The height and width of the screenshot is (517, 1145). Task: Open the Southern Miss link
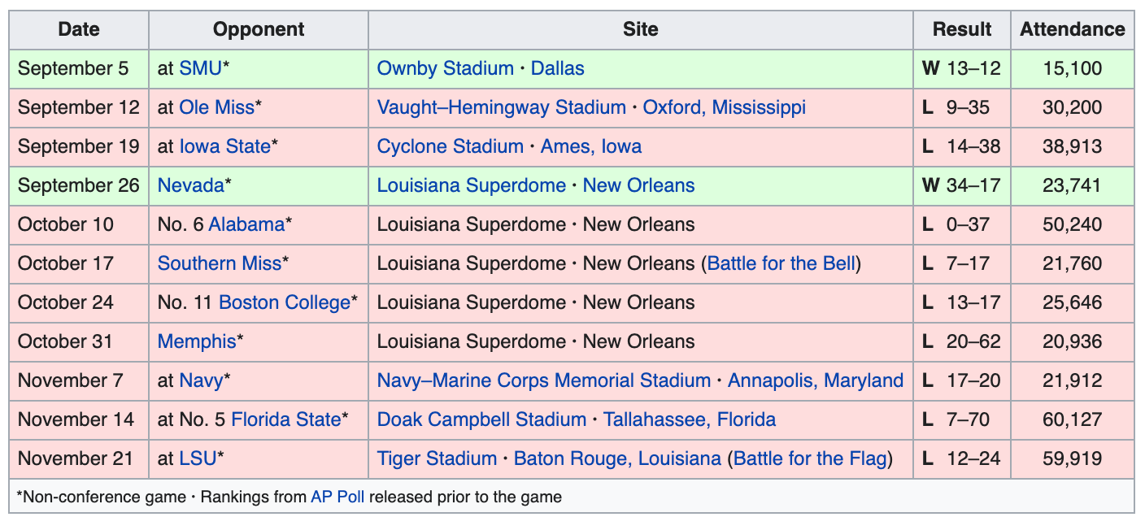tap(220, 263)
